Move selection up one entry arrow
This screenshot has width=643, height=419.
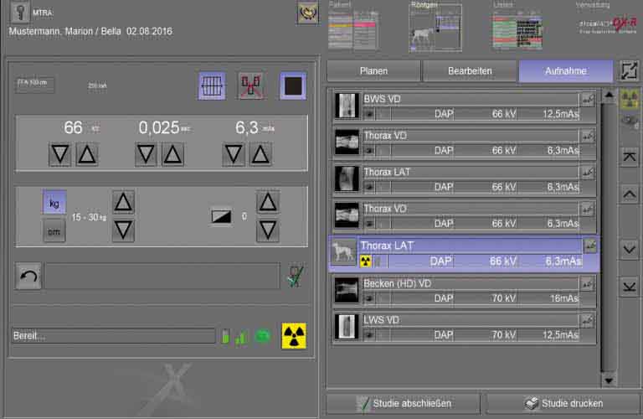click(x=629, y=194)
